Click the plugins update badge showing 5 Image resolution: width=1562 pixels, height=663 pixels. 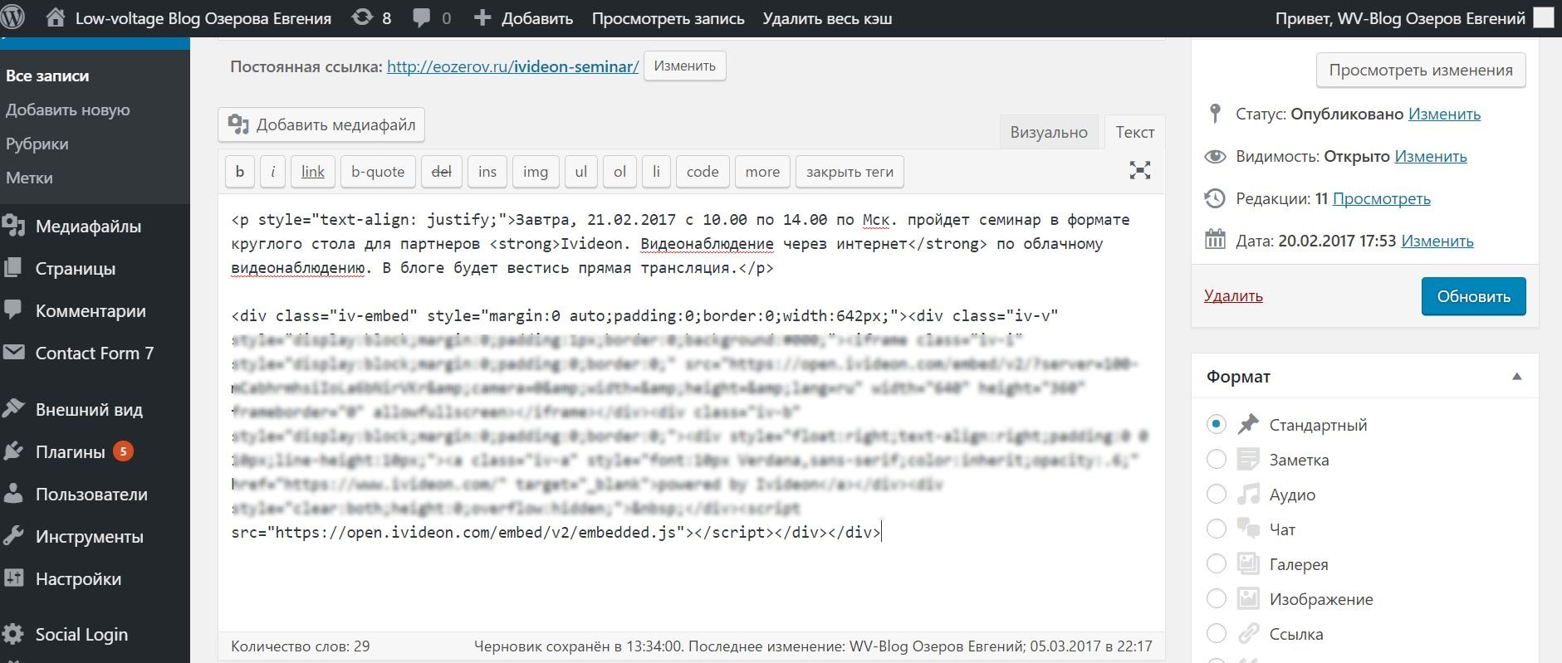pyautogui.click(x=123, y=451)
